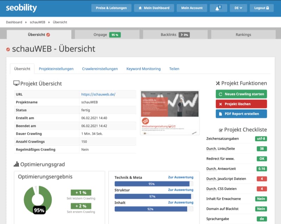This screenshot has width=281, height=224.
Task: Click the utf-8 badge for Zeichensatzangaben
Action: click(261, 139)
